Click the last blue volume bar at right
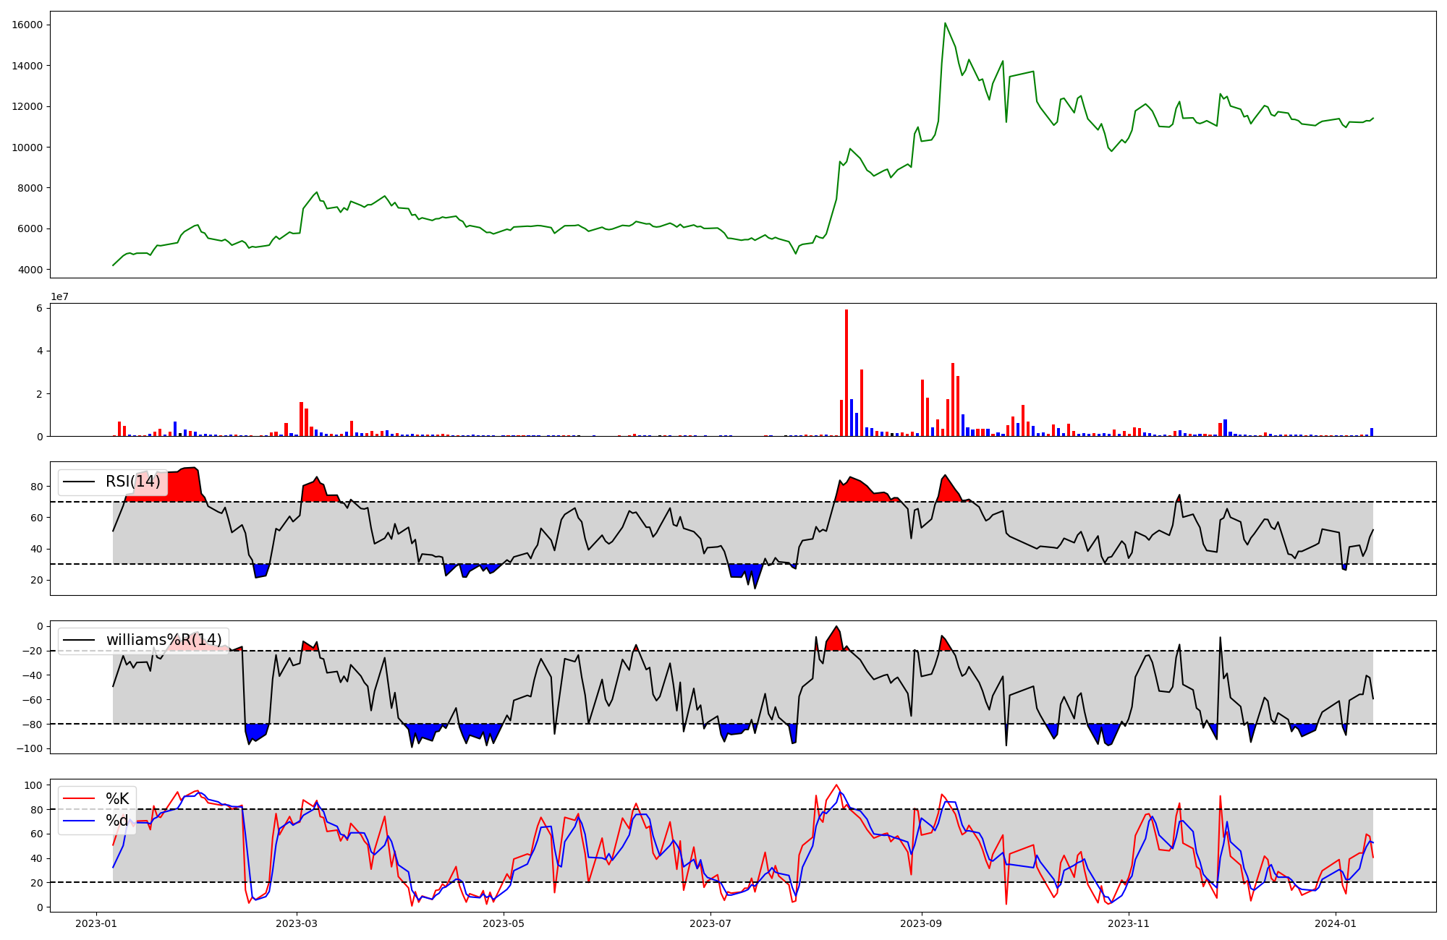1447x940 pixels. pos(1371,432)
